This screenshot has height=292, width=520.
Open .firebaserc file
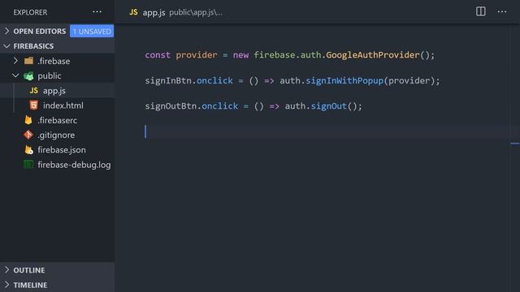pos(58,121)
